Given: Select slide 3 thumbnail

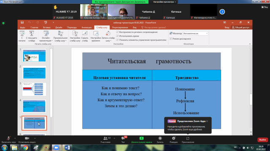Looking at the screenshot, I should click(x=34, y=89).
